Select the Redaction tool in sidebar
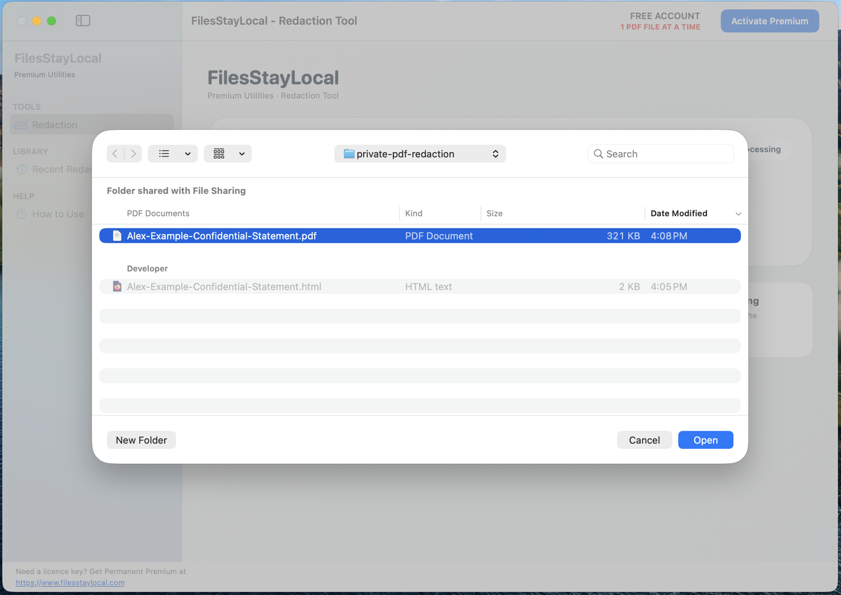Viewport: 841px width, 595px height. 92,125
